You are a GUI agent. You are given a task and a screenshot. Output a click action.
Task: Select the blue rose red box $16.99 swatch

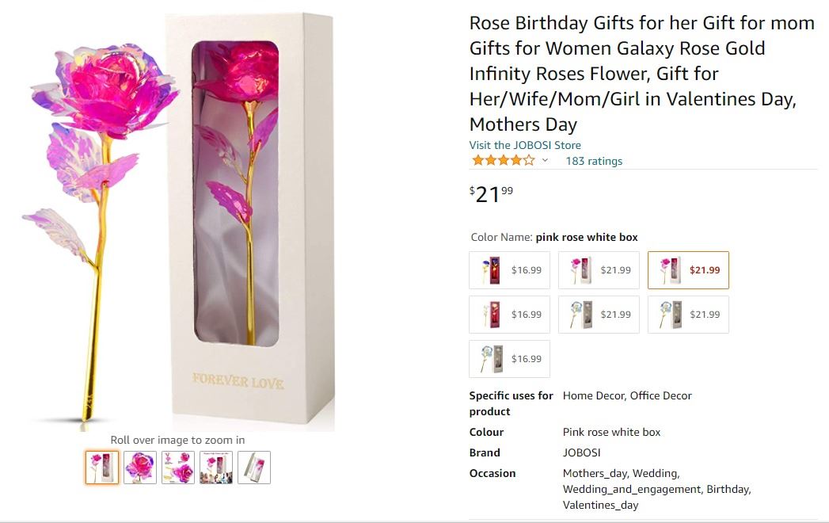pos(510,270)
